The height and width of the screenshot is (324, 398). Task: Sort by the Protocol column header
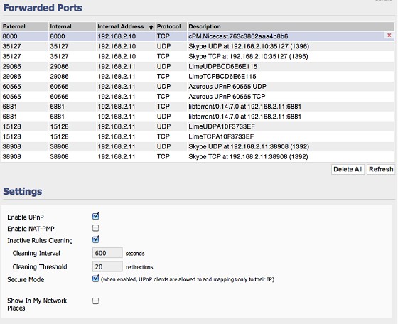pos(171,26)
